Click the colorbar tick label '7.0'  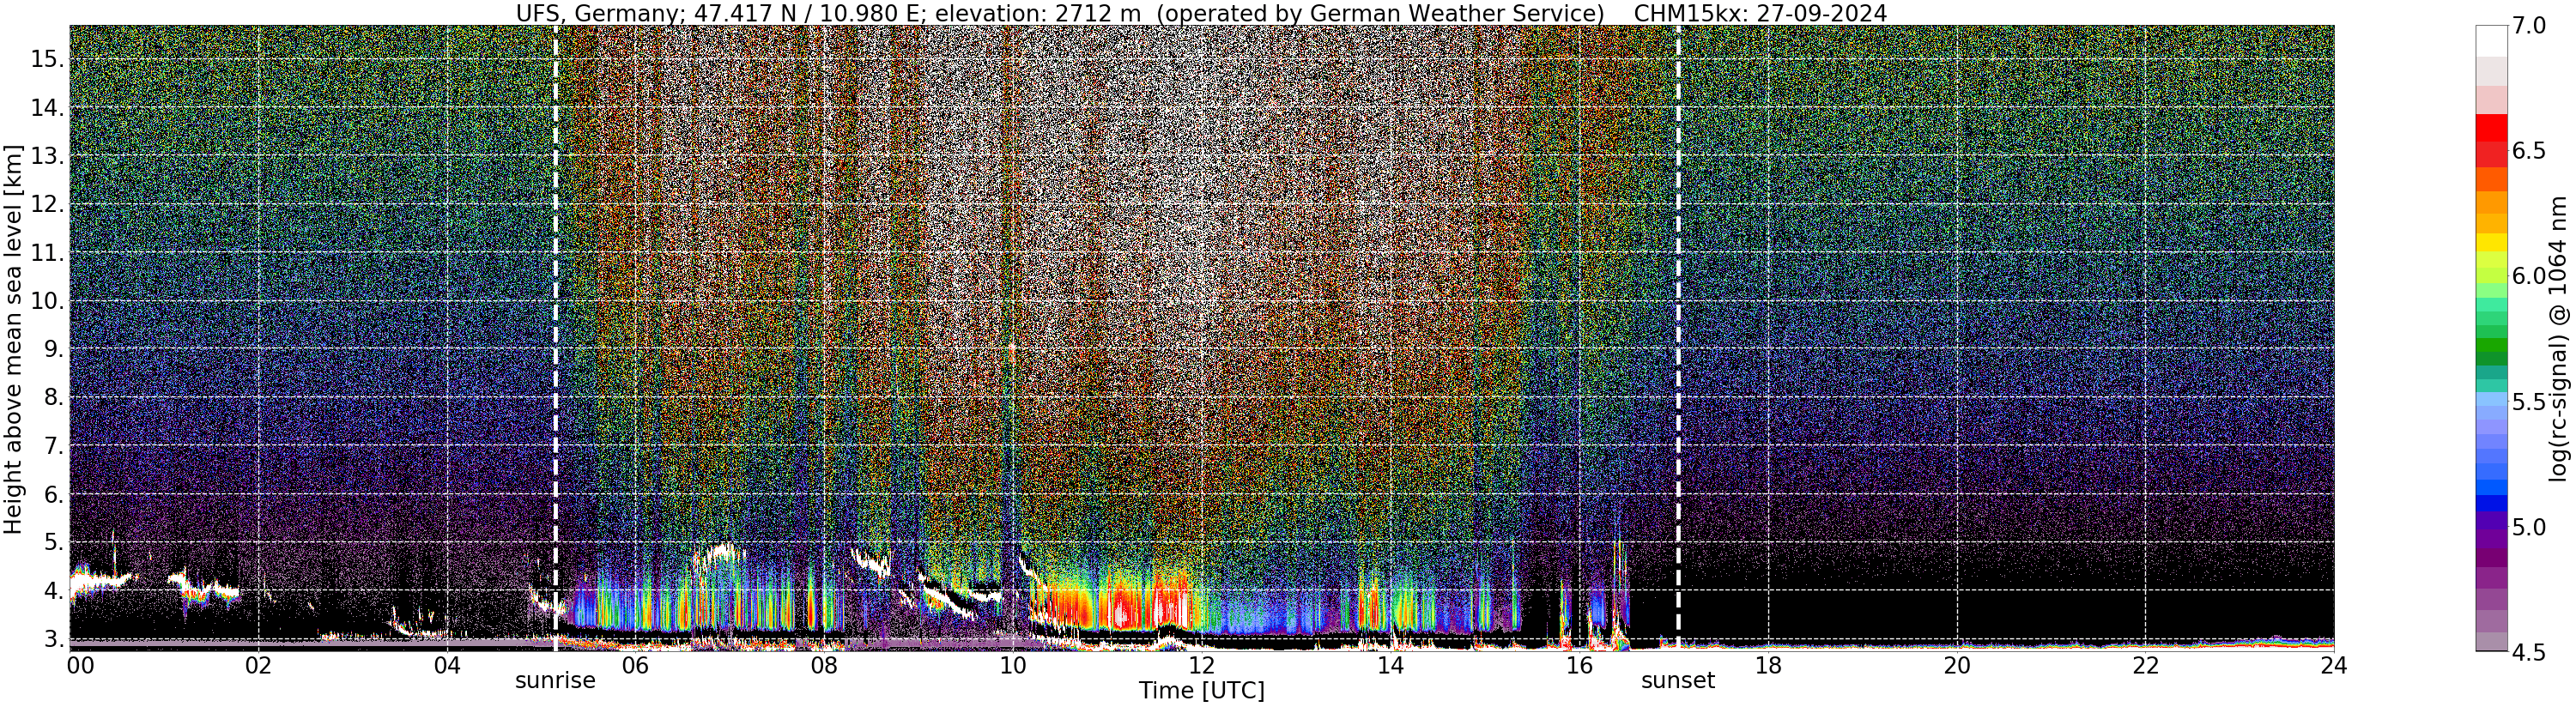[x=2530, y=26]
